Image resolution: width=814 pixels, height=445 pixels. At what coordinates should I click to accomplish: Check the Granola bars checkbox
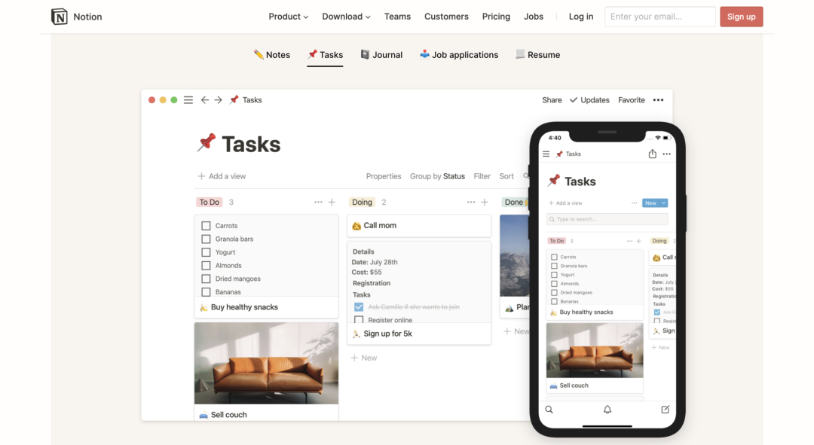click(206, 239)
